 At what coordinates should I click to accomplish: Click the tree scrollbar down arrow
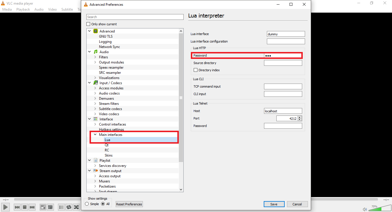click(x=181, y=189)
